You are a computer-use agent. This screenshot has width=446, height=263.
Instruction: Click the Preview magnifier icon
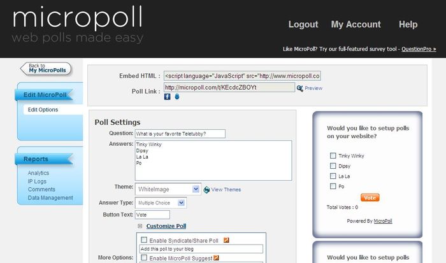click(x=300, y=88)
